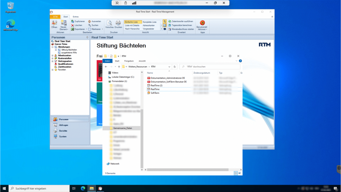Expand the Kostenstellen tree node
This screenshot has height=192, width=341.
click(x=52, y=58)
